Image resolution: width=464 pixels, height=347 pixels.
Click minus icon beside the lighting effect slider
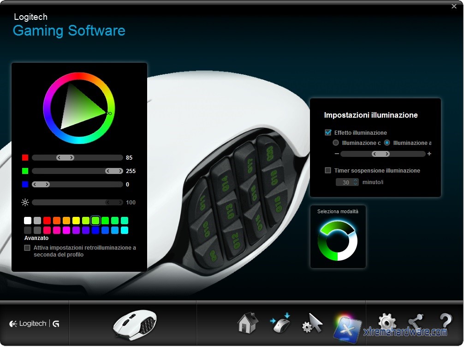coord(337,154)
